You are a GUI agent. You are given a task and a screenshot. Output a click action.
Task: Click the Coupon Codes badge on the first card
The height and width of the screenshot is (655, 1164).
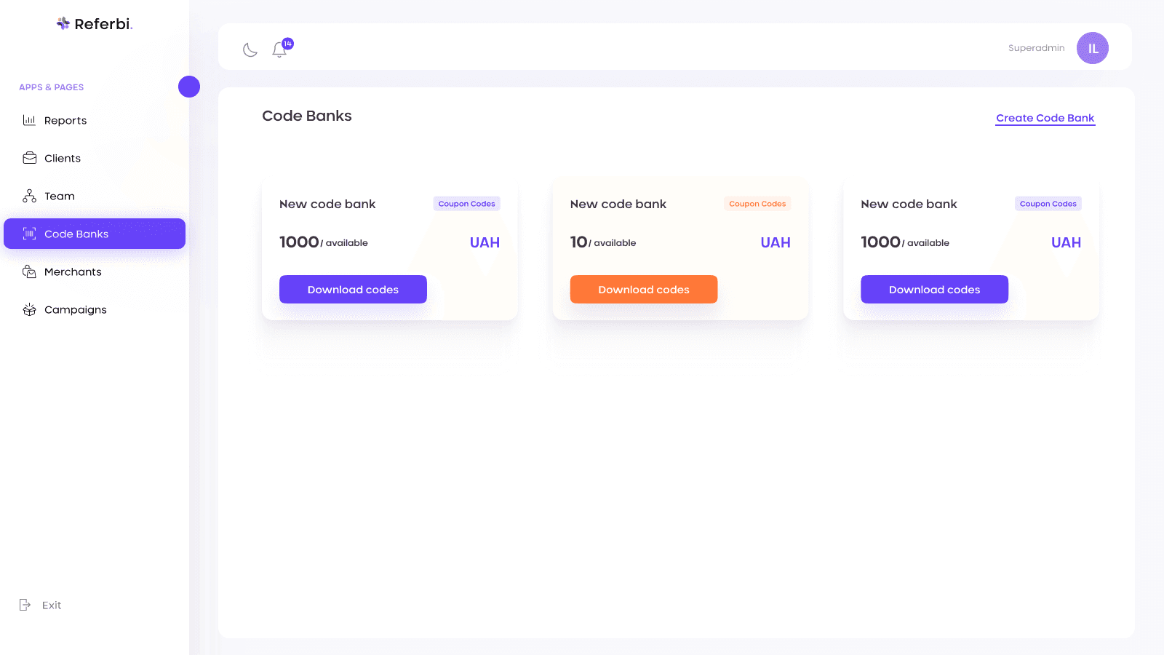click(x=466, y=203)
